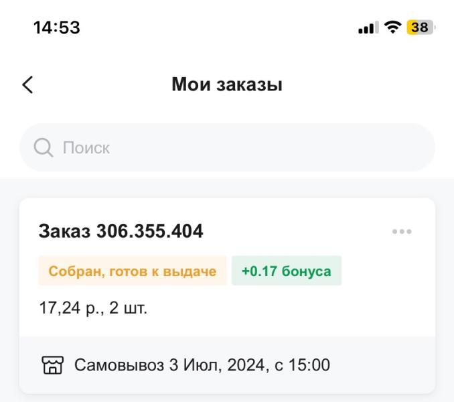Tap the word Заказ in order header
Viewport: 454px width, 402px height.
(x=64, y=231)
